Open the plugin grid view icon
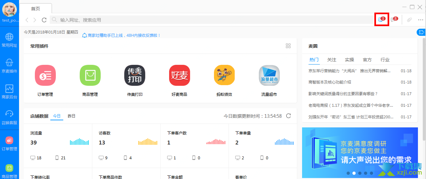The width and height of the screenshot is (426, 179). (x=288, y=46)
